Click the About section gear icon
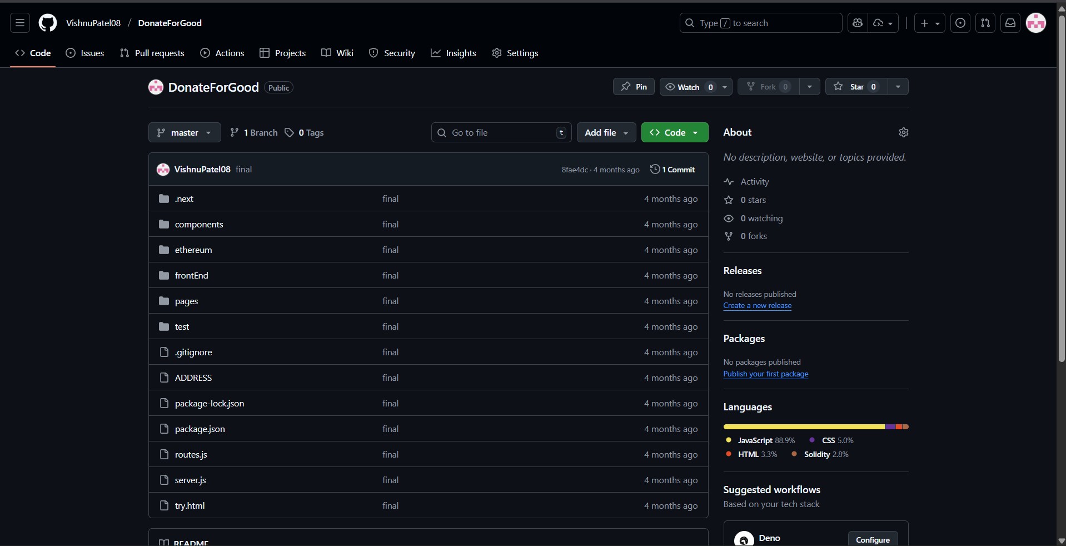Viewport: 1066px width, 546px height. coord(903,132)
